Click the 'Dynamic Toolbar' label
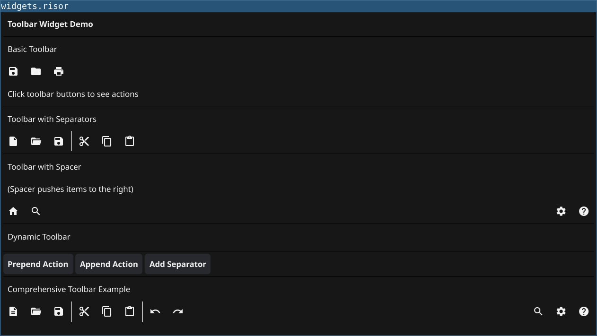597x336 pixels. [39, 237]
